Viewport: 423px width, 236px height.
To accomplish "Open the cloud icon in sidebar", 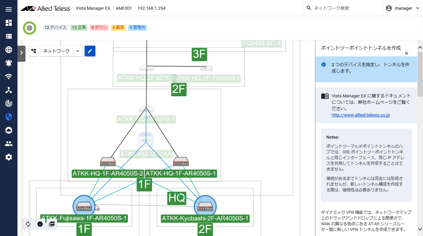I will point(9,130).
